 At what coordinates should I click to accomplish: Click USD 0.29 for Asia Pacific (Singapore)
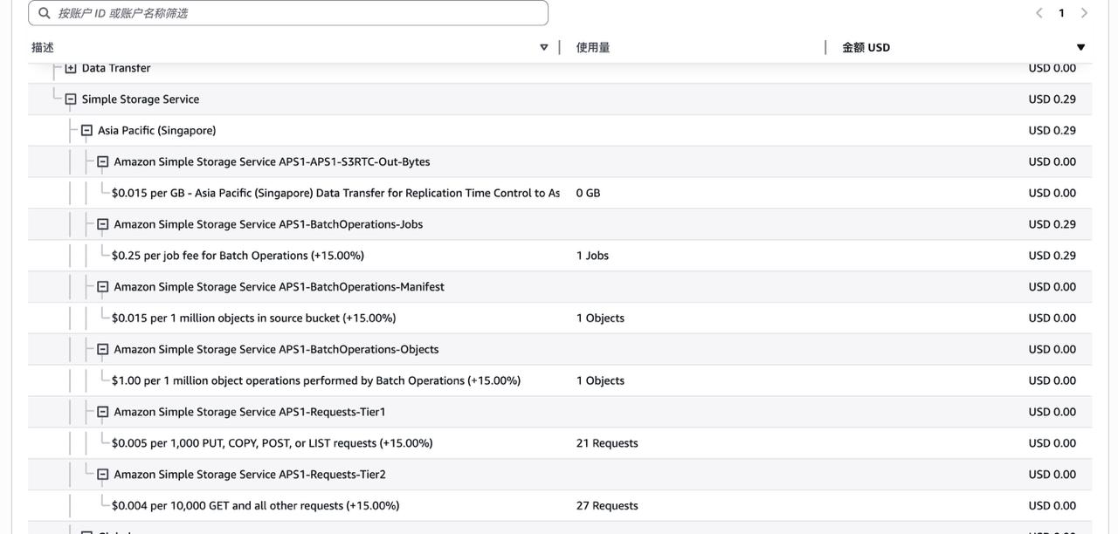pyautogui.click(x=1052, y=131)
